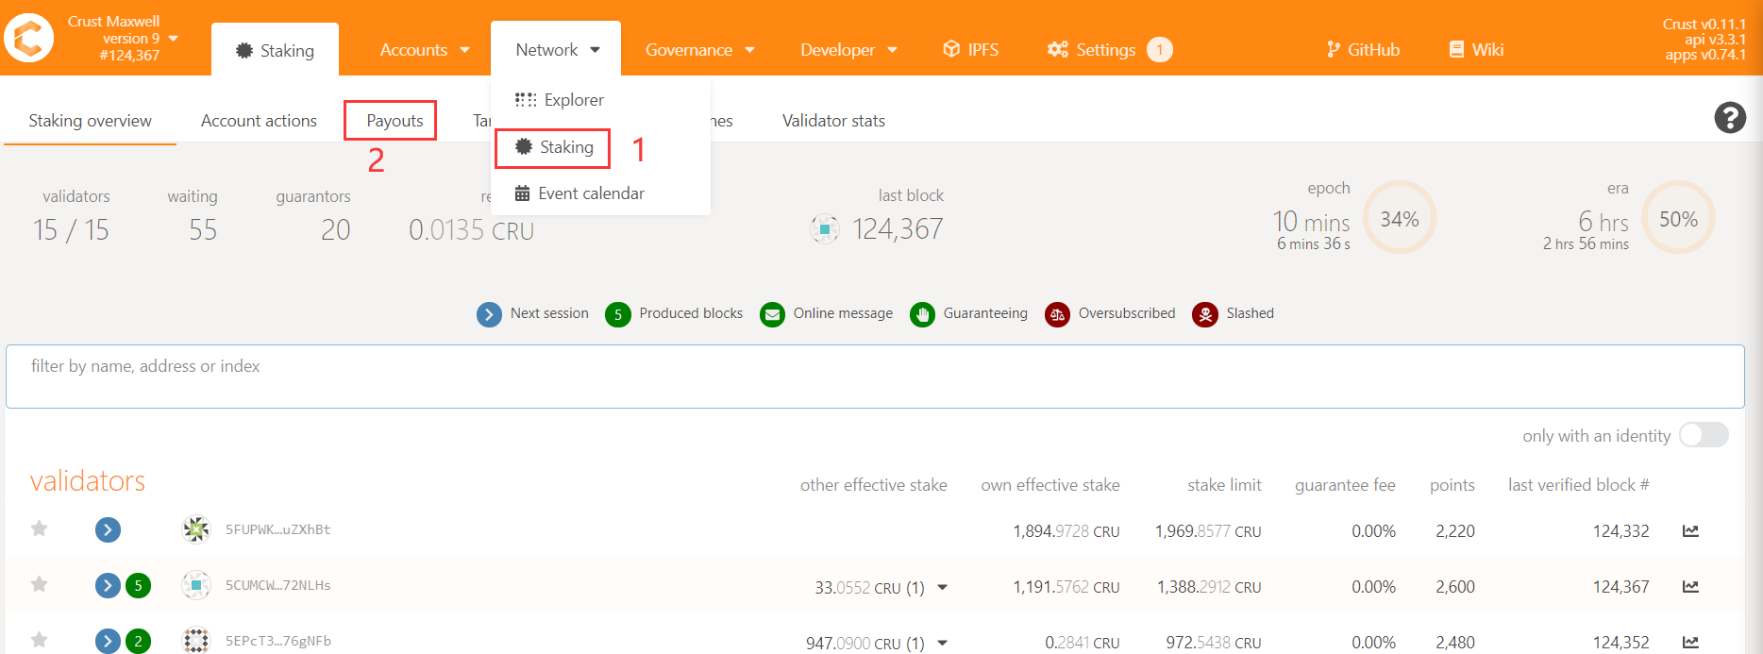
Task: Click the waiting count 55
Action: [x=203, y=229]
